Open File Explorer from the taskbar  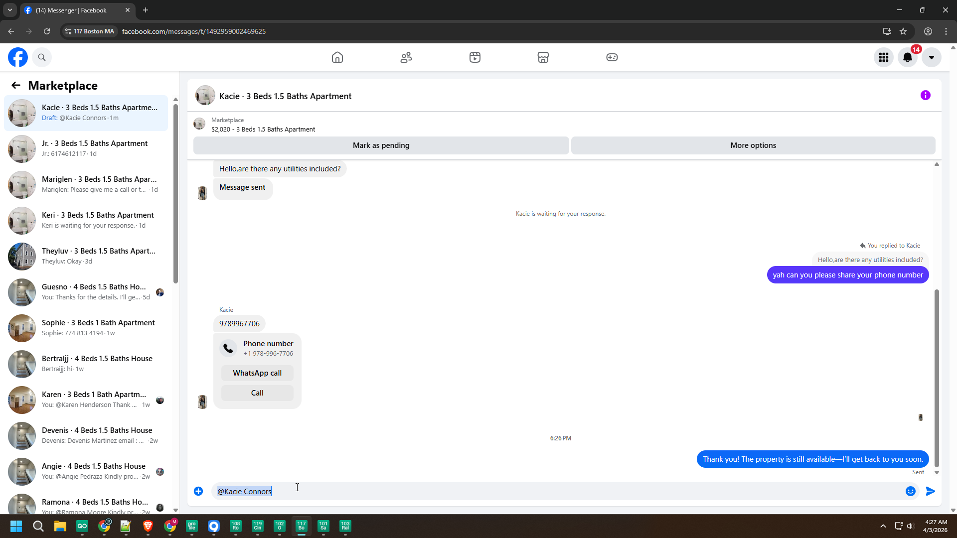coord(60,526)
